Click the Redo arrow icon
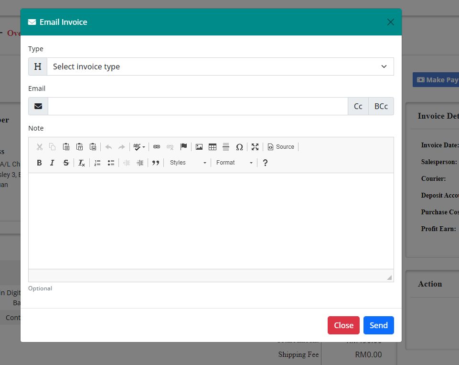 coord(121,147)
